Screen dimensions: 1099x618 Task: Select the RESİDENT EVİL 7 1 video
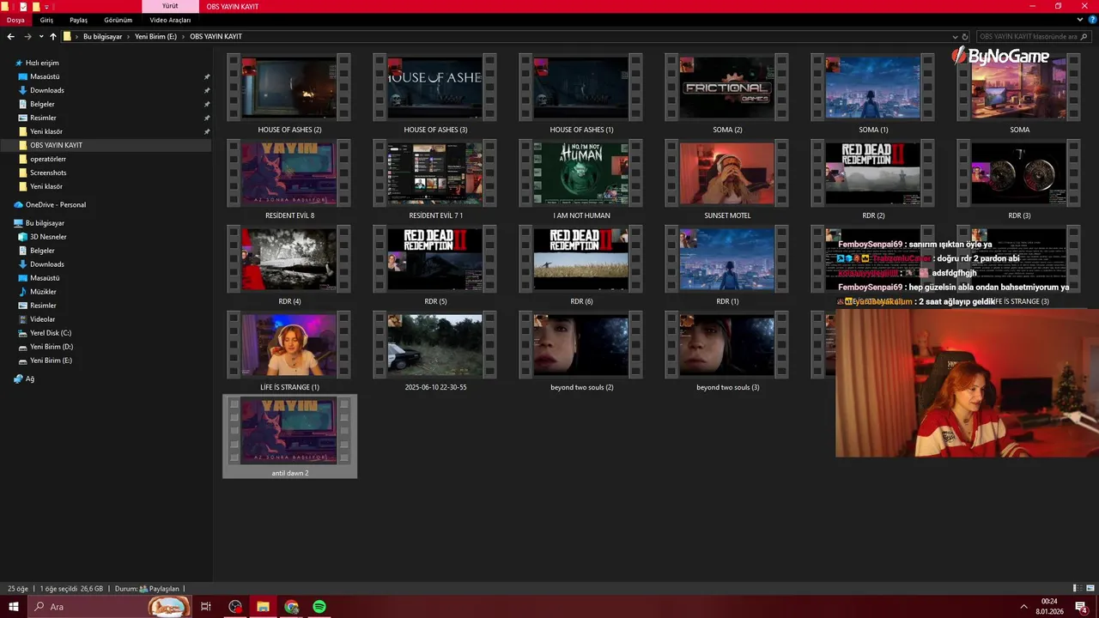point(435,179)
